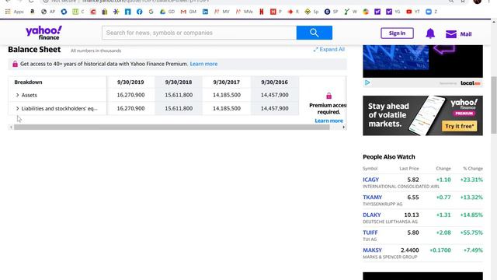Open Learn more under Premium access required
The height and width of the screenshot is (280, 497).
click(x=328, y=121)
